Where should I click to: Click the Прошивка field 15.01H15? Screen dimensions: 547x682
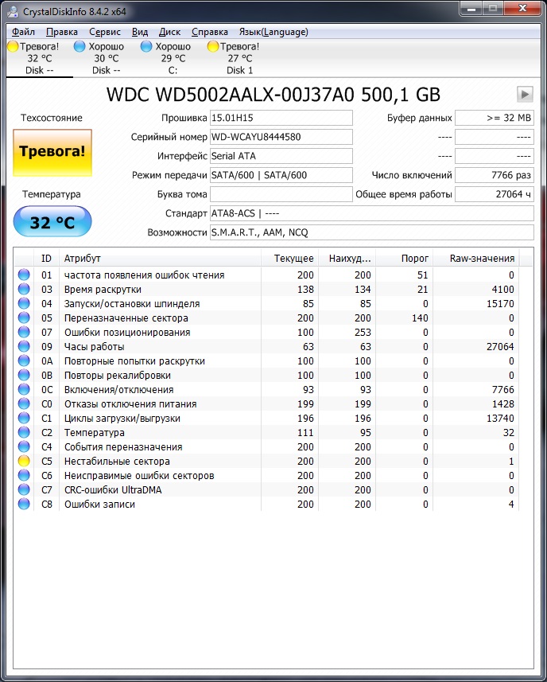[281, 118]
